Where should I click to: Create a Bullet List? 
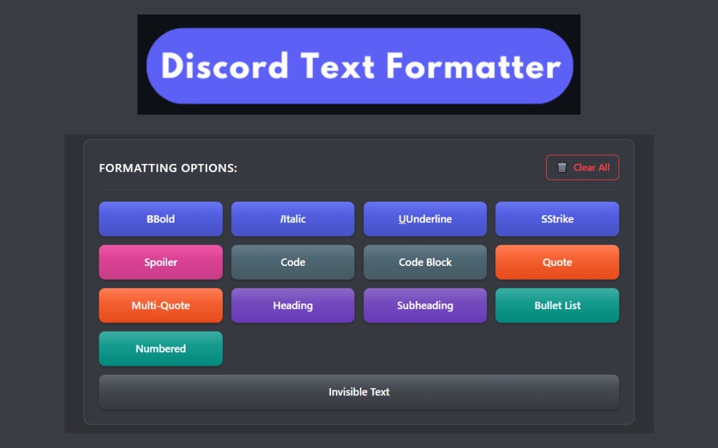558,305
